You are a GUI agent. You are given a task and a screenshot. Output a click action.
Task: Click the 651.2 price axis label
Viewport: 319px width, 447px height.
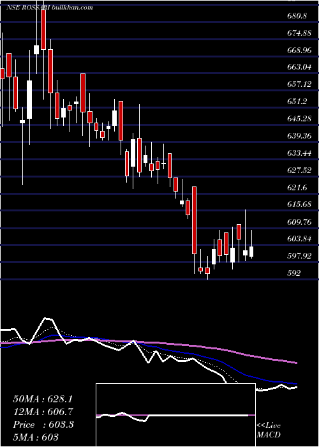297,102
